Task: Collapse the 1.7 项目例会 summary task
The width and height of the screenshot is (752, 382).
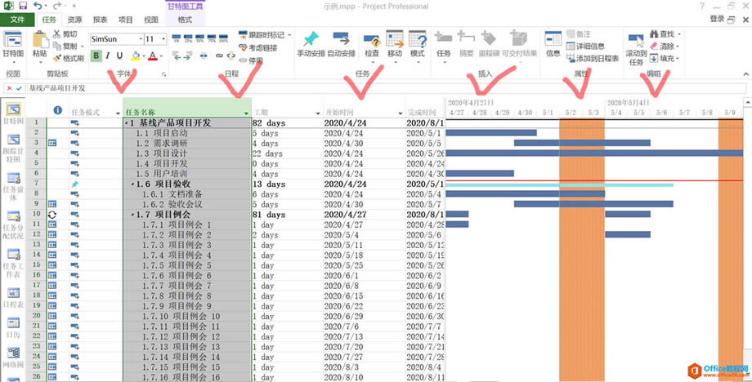Action: click(137, 215)
